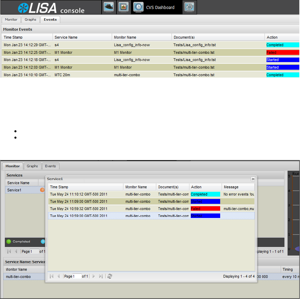Close the Service1 dialog
The height and width of the screenshot is (299, 300).
(253, 179)
